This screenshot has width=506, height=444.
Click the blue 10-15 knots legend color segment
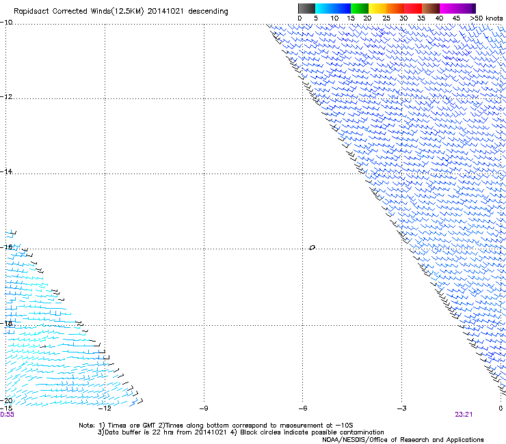click(342, 8)
